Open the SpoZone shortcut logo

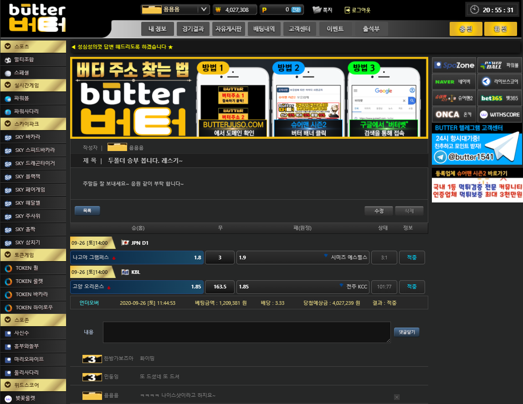(x=454, y=65)
